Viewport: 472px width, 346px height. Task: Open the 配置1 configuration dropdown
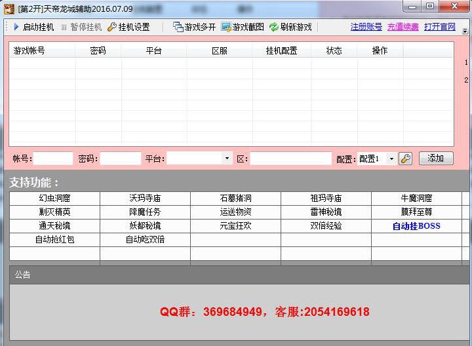point(391,159)
